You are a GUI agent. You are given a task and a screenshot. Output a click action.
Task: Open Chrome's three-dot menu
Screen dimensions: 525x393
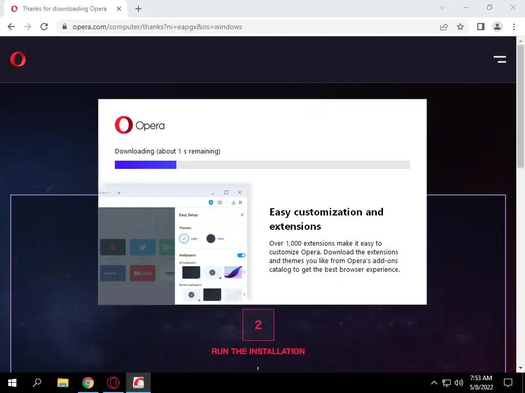(x=514, y=27)
